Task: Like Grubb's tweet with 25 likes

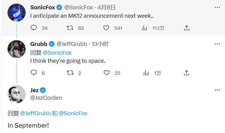Action: point(106,73)
